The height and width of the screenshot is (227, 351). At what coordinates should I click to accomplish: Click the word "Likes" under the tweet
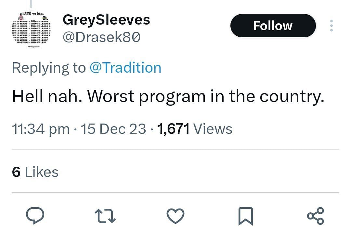click(x=42, y=172)
